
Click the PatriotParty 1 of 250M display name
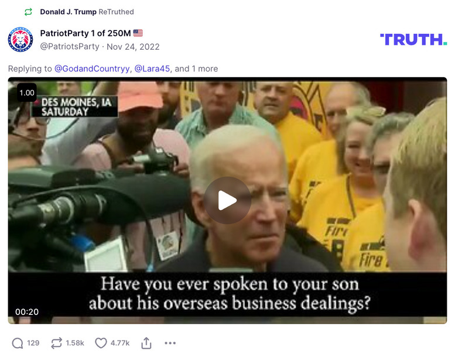coord(85,33)
